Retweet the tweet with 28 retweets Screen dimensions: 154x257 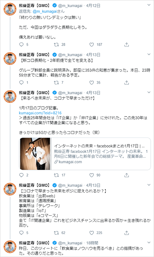click(x=57, y=45)
